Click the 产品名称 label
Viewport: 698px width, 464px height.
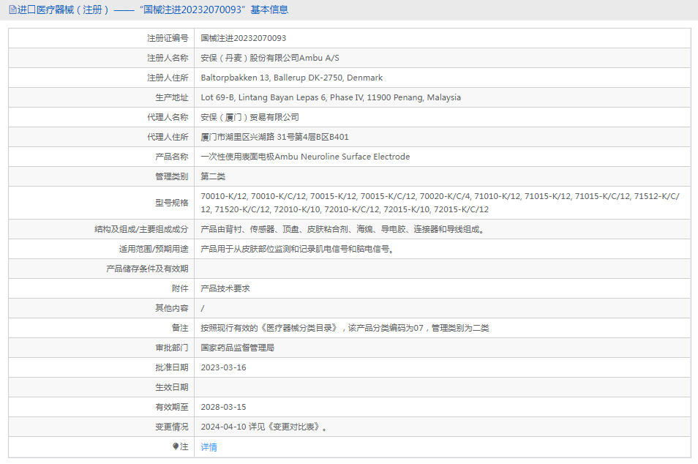point(172,157)
